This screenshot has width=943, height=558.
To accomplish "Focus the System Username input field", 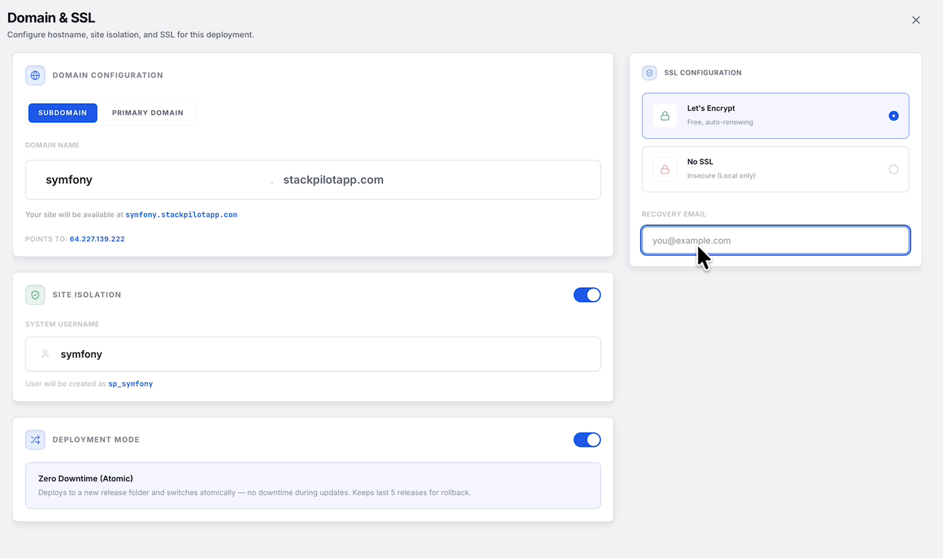I will point(313,354).
